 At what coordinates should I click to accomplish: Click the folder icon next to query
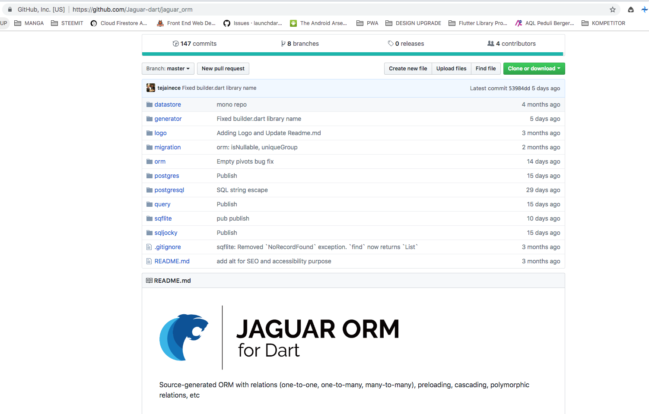(150, 204)
